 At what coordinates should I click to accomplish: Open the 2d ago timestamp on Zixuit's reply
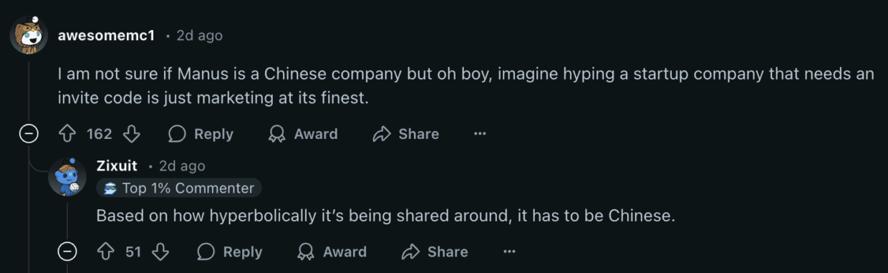pos(182,166)
